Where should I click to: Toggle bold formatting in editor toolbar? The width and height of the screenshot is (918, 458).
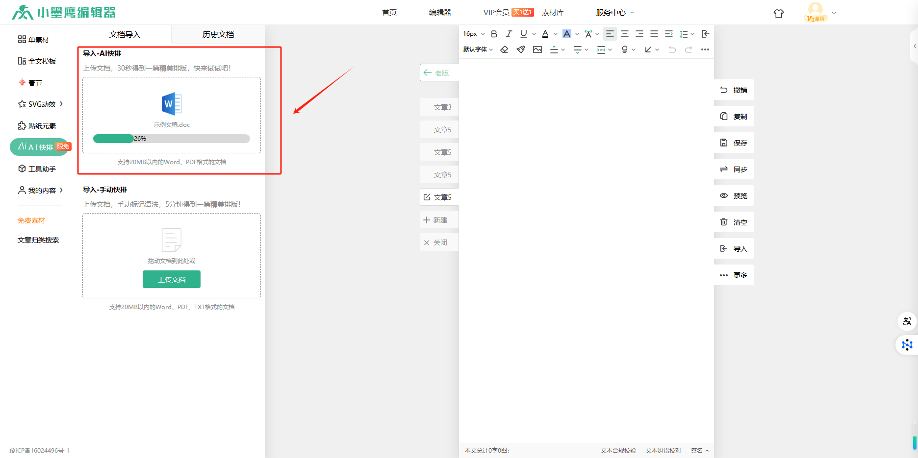coord(494,34)
